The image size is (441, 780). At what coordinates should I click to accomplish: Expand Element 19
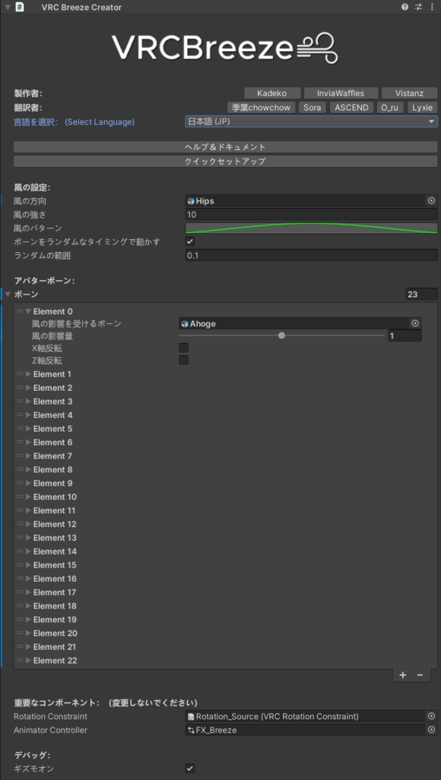pyautogui.click(x=28, y=619)
